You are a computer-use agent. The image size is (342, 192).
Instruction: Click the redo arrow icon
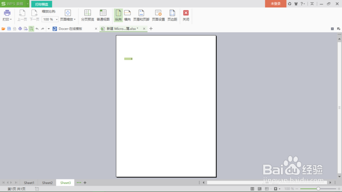(x=42, y=29)
